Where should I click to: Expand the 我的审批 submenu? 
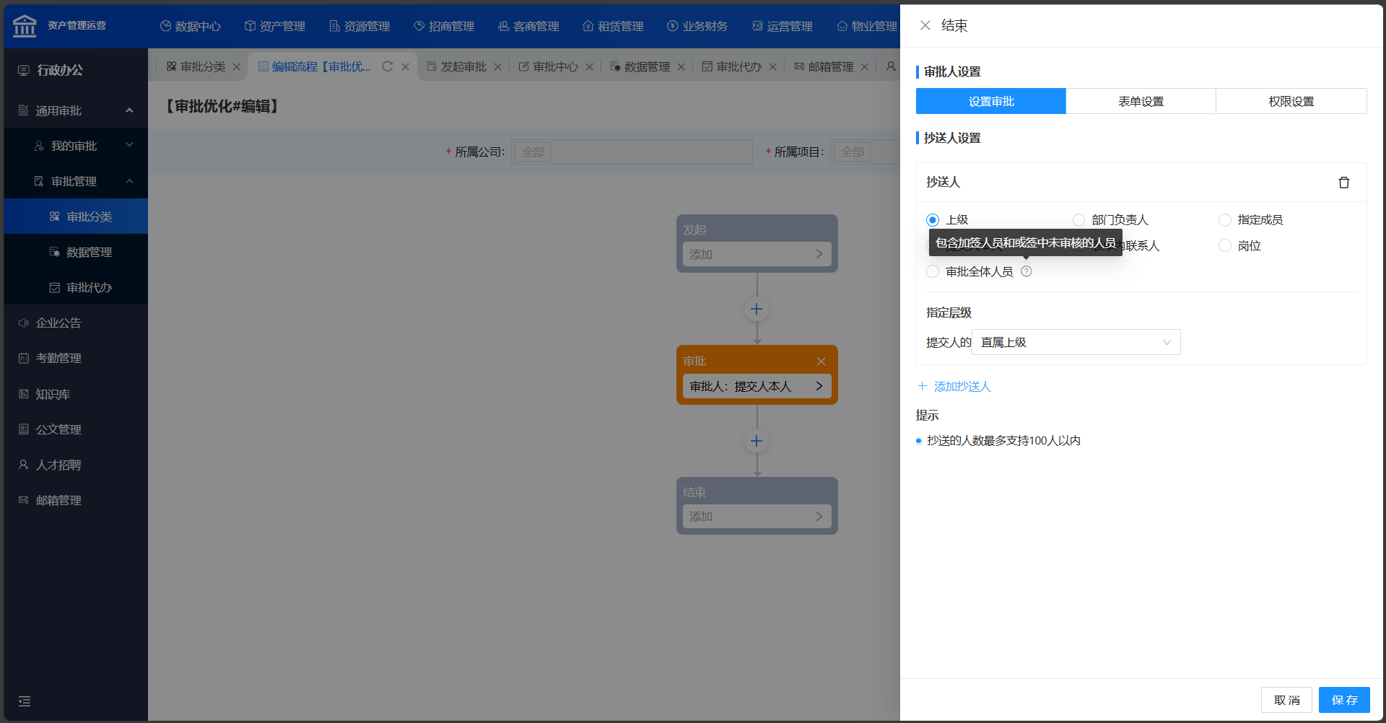[129, 145]
